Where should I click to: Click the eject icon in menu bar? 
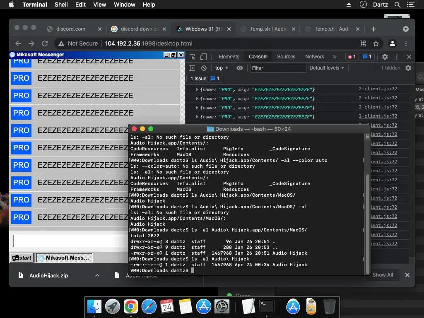[349, 5]
